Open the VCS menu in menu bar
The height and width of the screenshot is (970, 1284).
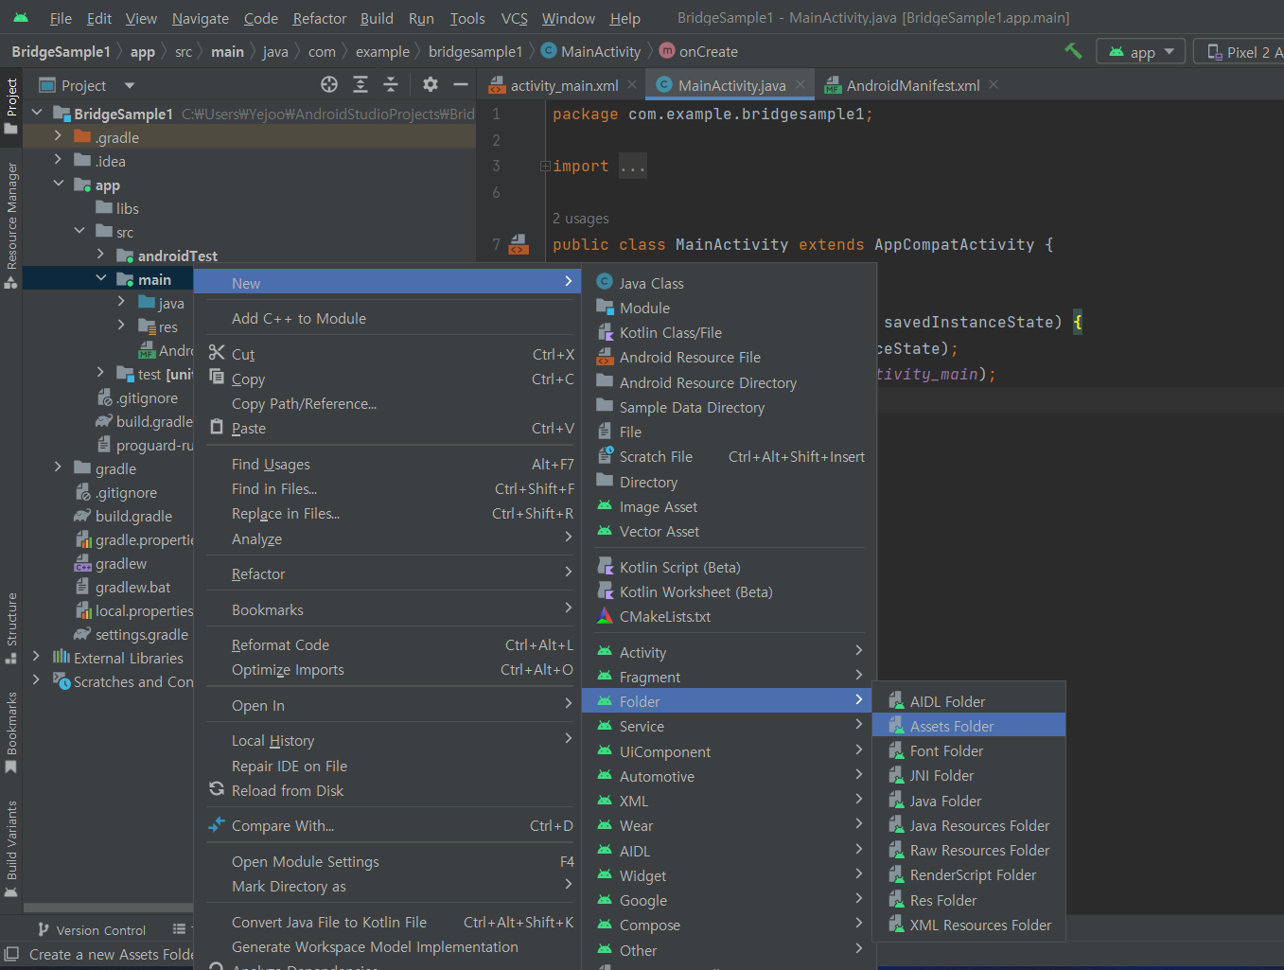tap(515, 18)
